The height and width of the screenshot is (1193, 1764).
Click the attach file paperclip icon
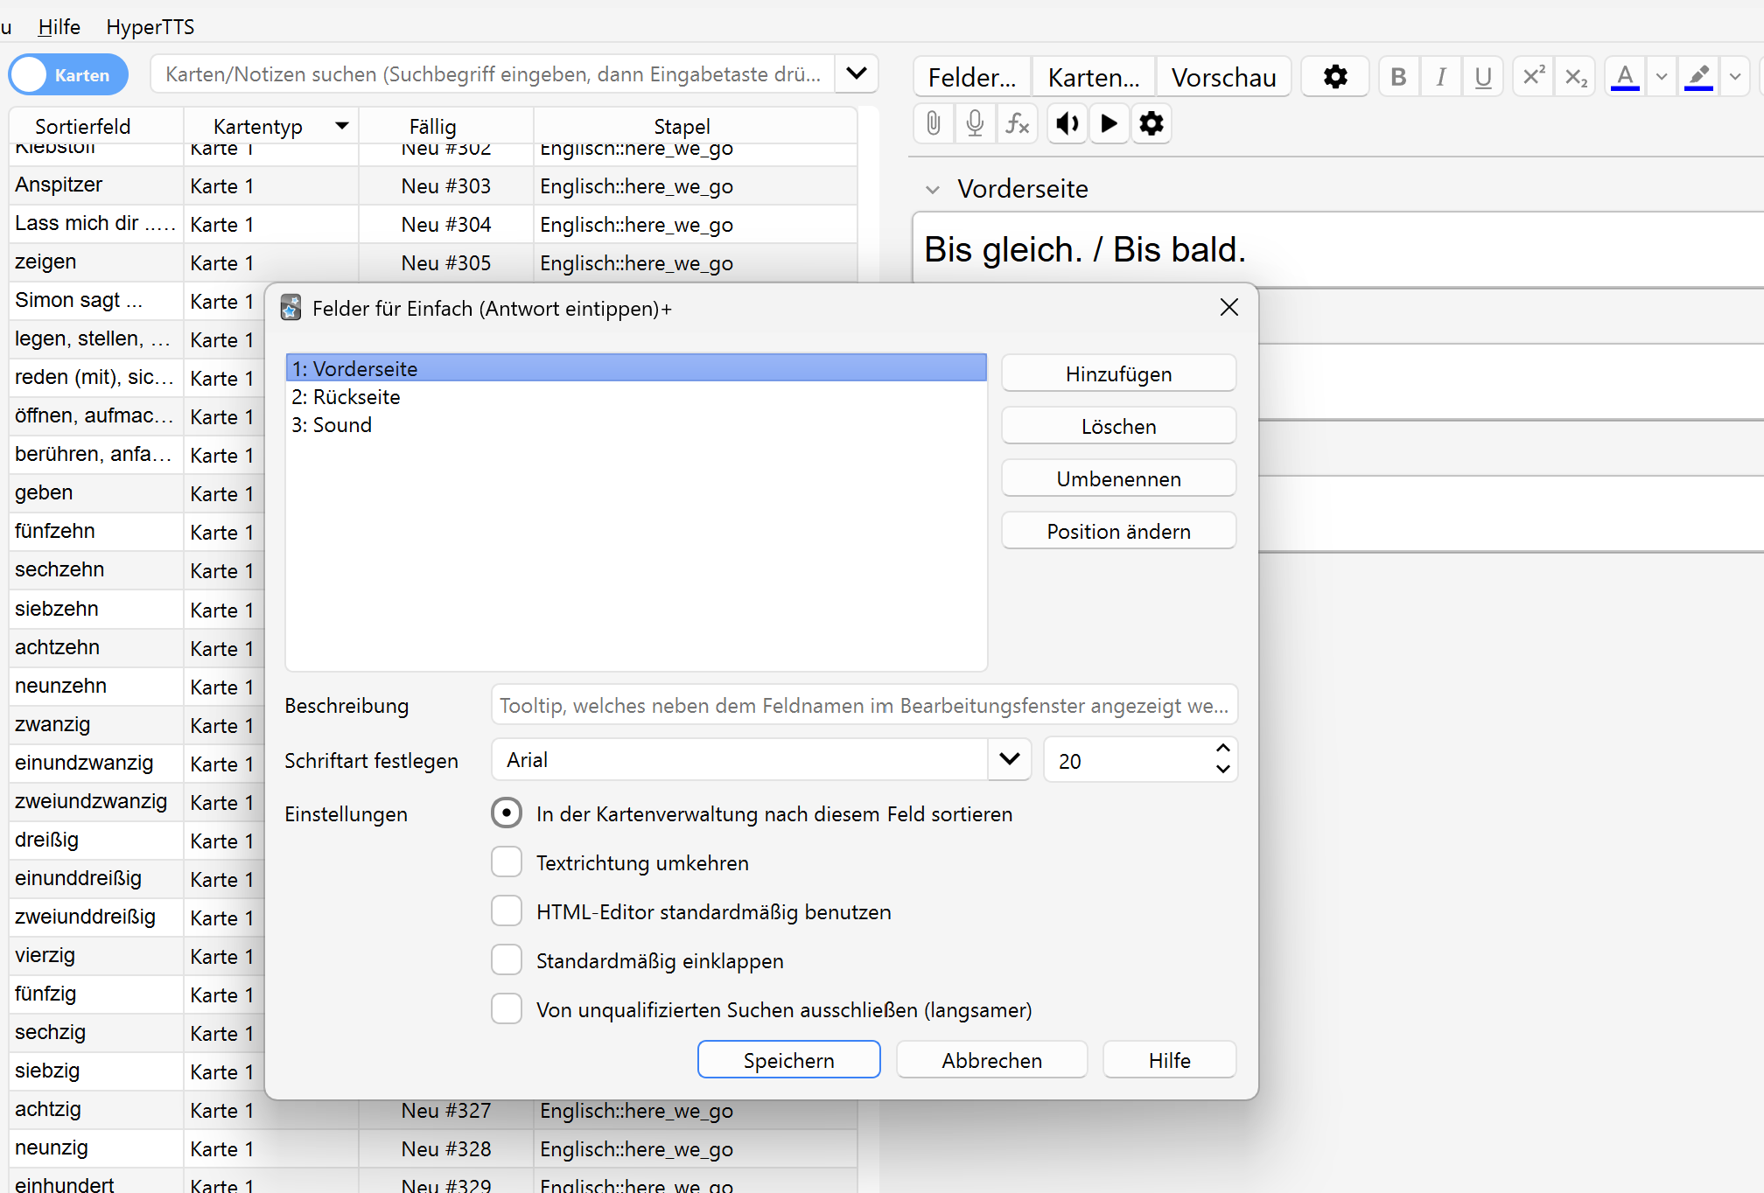[934, 123]
